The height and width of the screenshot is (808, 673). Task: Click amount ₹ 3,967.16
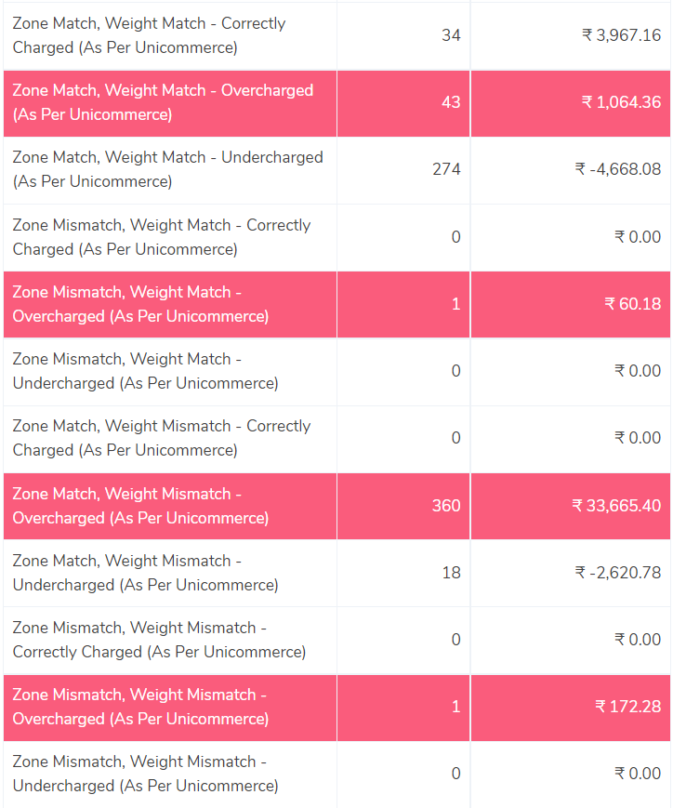click(621, 35)
